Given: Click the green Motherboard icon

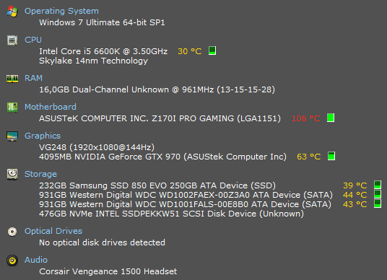Looking at the screenshot, I should [x=12, y=108].
